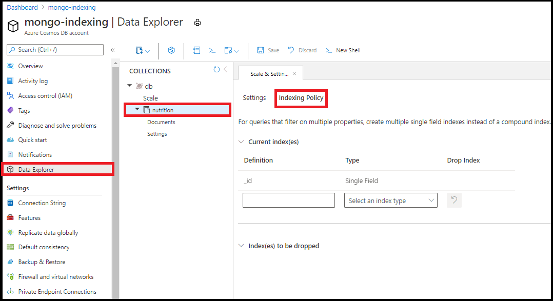Switch to the Indexing Policy tab

[x=301, y=98]
